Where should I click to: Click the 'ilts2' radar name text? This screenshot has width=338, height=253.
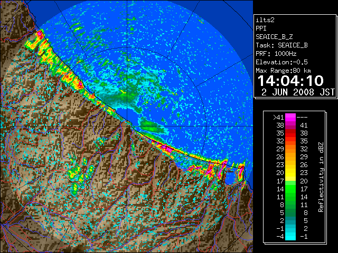click(265, 20)
